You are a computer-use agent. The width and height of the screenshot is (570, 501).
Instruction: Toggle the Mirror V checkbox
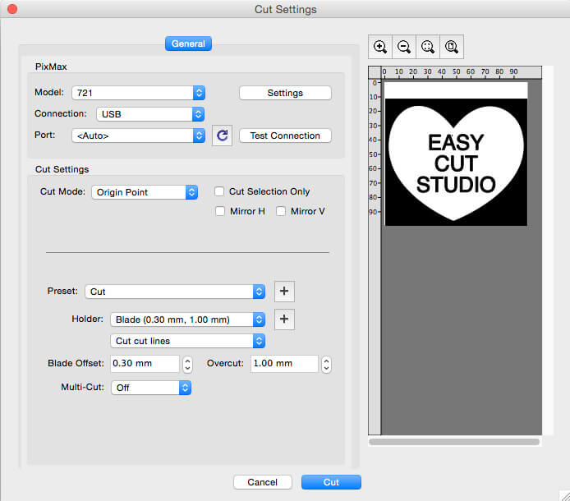pyautogui.click(x=281, y=211)
